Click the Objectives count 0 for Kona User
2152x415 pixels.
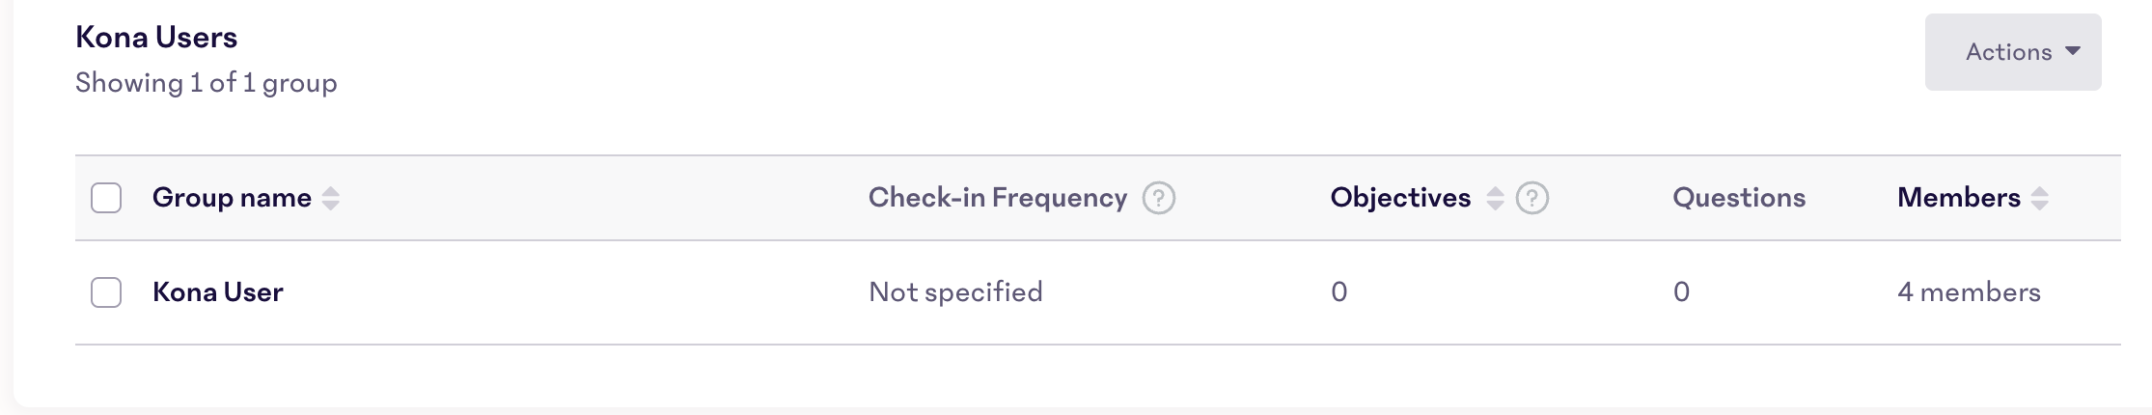click(1338, 292)
